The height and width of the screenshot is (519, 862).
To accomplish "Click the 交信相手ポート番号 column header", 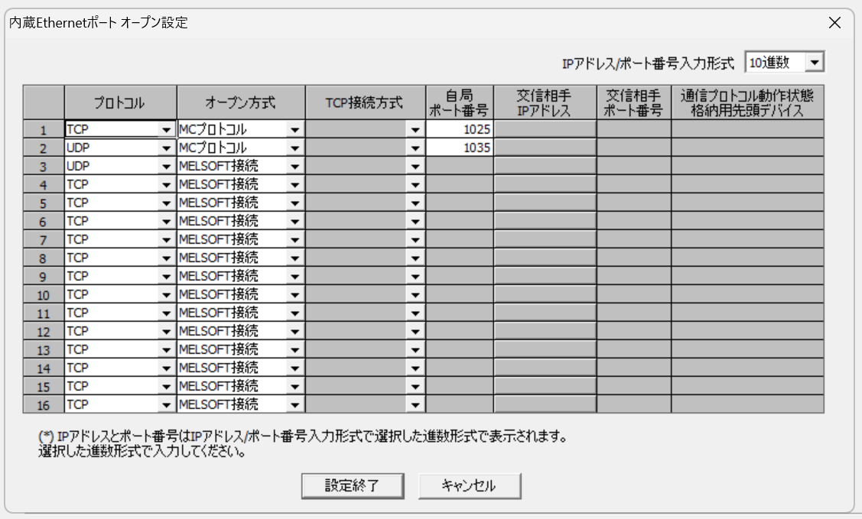I will click(634, 102).
